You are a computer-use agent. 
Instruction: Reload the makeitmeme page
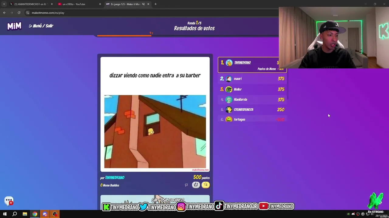coord(19,13)
